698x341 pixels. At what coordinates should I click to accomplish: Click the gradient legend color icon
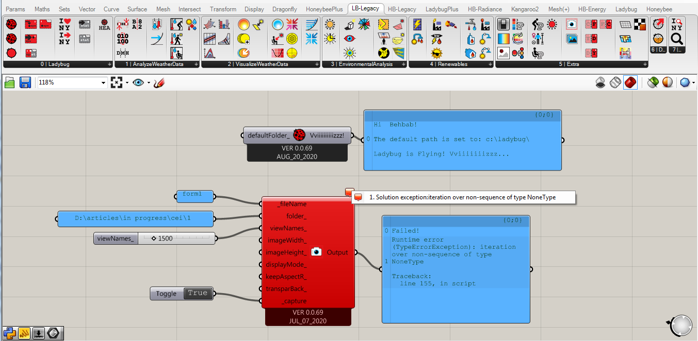point(504,39)
